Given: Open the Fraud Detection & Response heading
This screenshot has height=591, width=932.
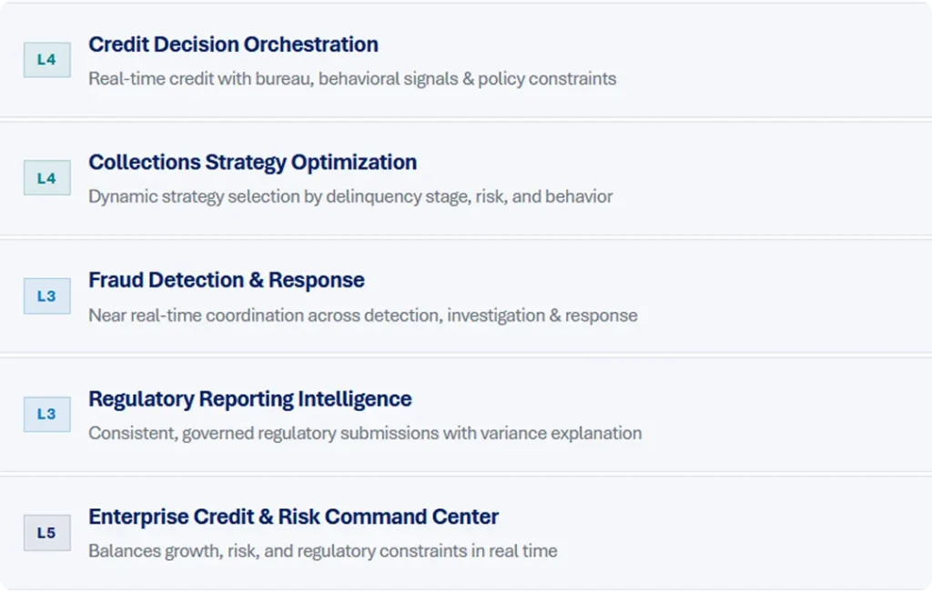Looking at the screenshot, I should (x=227, y=280).
